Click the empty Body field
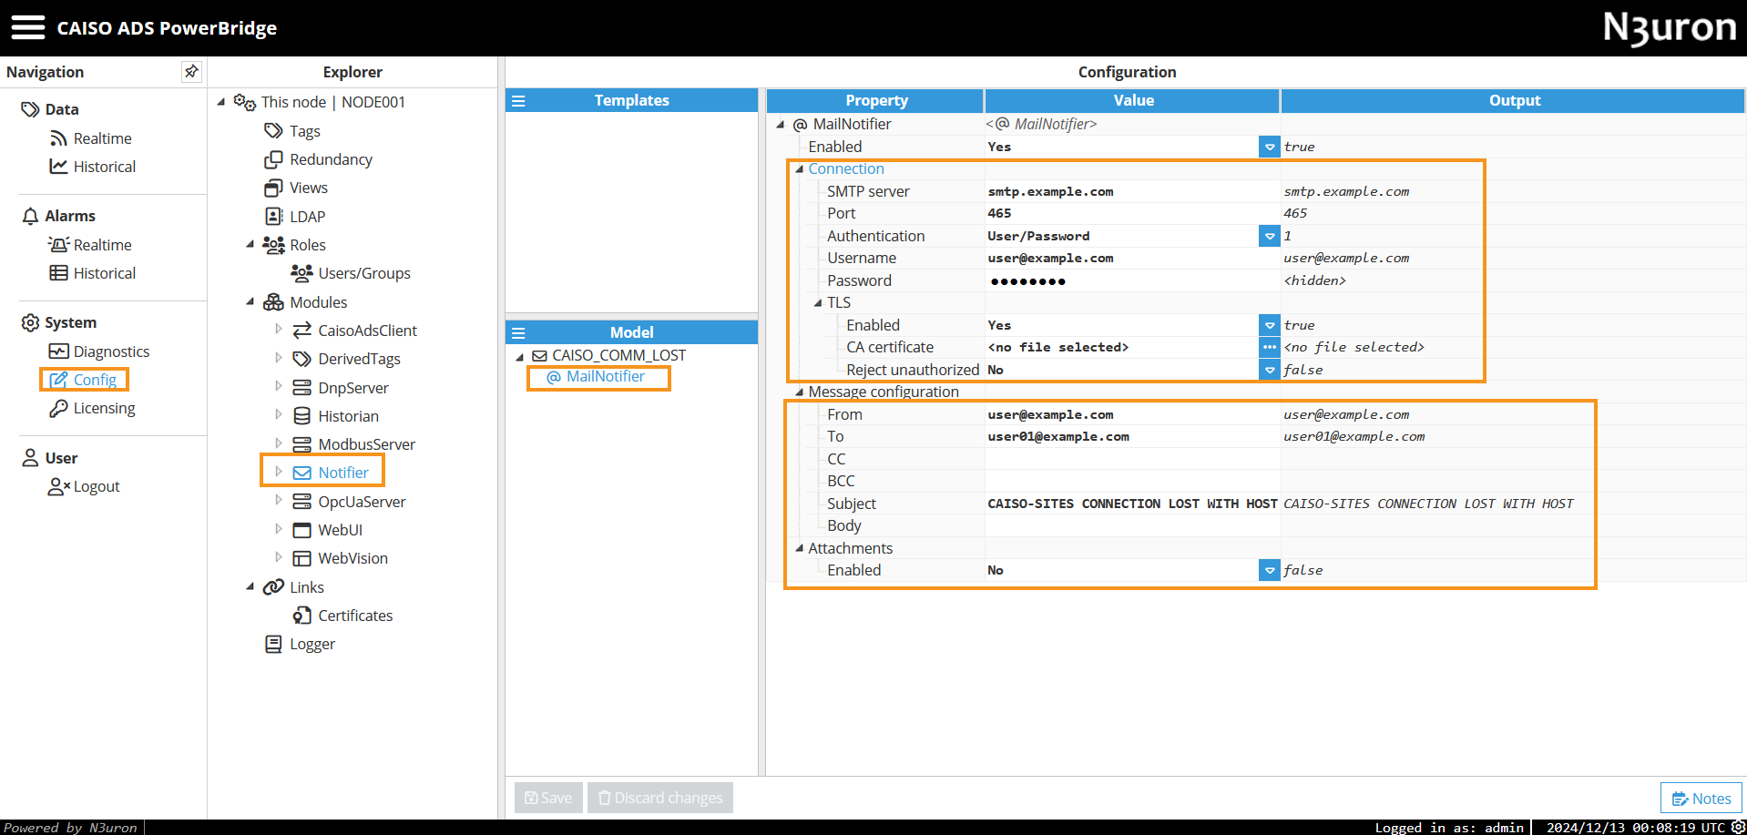The image size is (1747, 835). [1132, 525]
